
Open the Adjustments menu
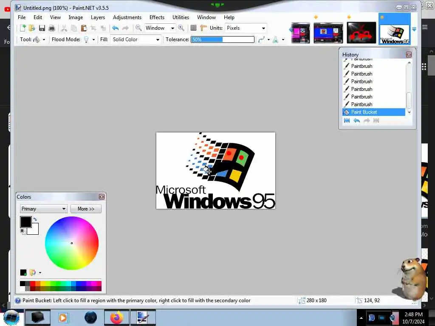pyautogui.click(x=127, y=17)
